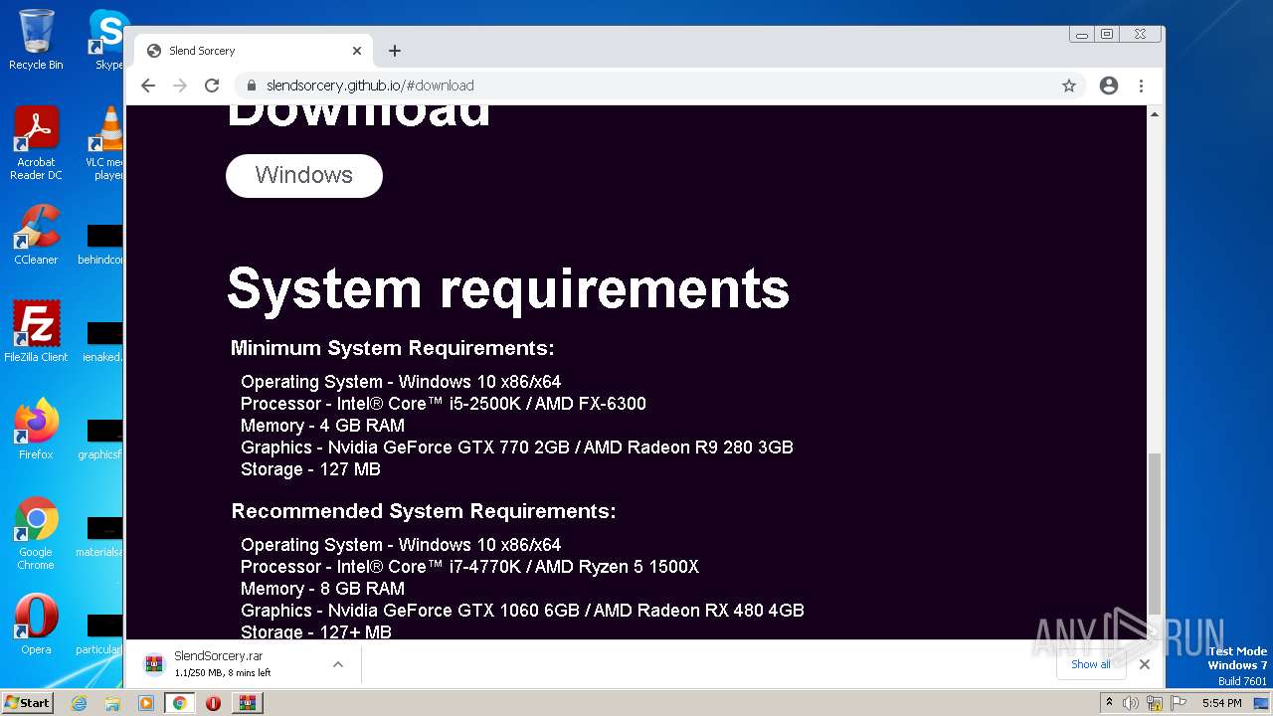Click Minimum System Requirements heading

point(392,348)
